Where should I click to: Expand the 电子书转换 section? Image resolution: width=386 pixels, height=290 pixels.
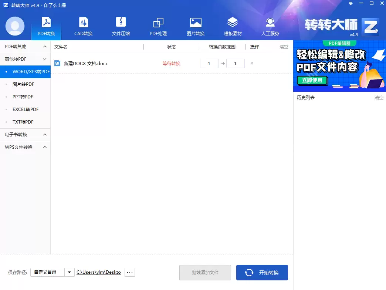pyautogui.click(x=25, y=134)
